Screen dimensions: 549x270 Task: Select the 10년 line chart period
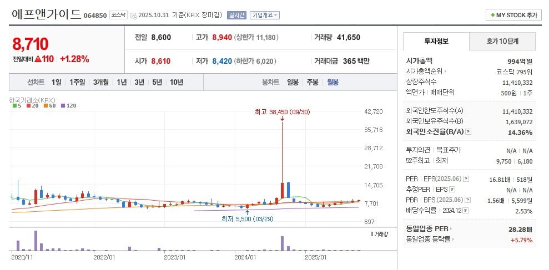176,83
